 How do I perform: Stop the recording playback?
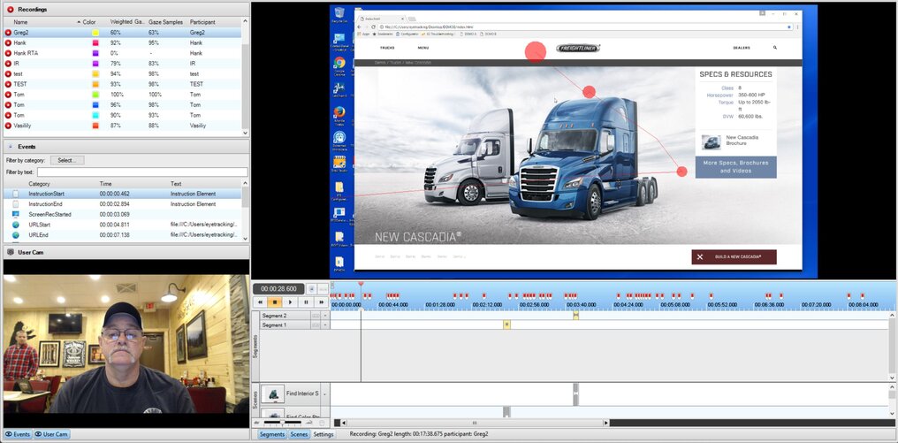tap(275, 302)
